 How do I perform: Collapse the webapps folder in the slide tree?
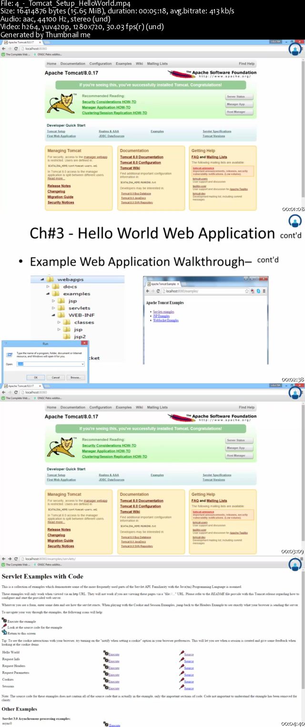(x=42, y=279)
